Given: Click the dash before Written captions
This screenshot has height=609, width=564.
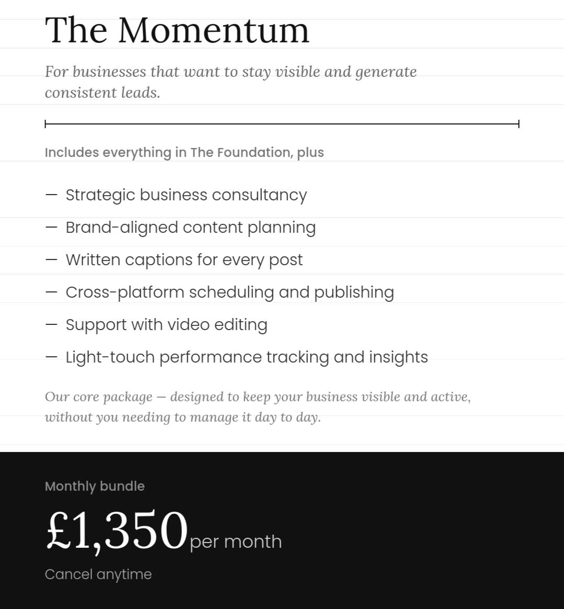Looking at the screenshot, I should [x=51, y=260].
